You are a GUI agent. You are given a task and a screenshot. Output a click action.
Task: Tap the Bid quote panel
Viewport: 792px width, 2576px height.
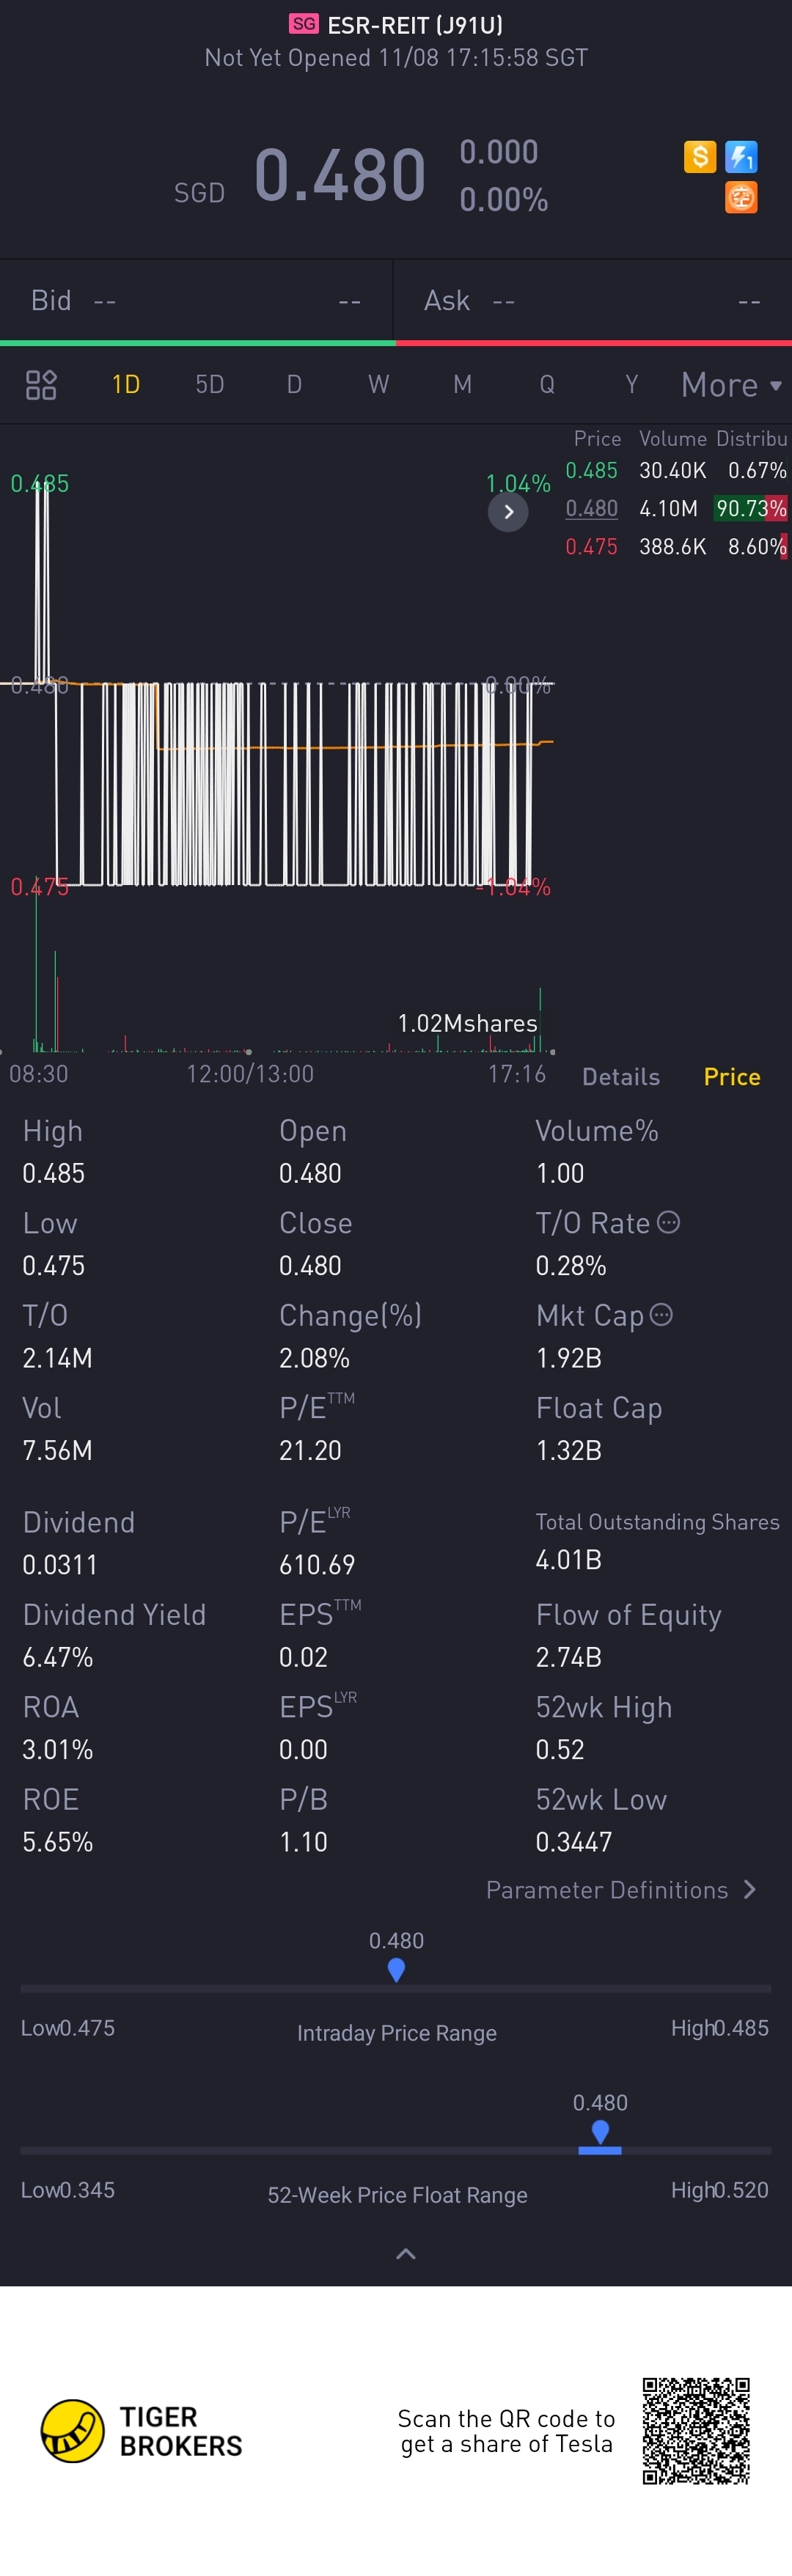196,301
